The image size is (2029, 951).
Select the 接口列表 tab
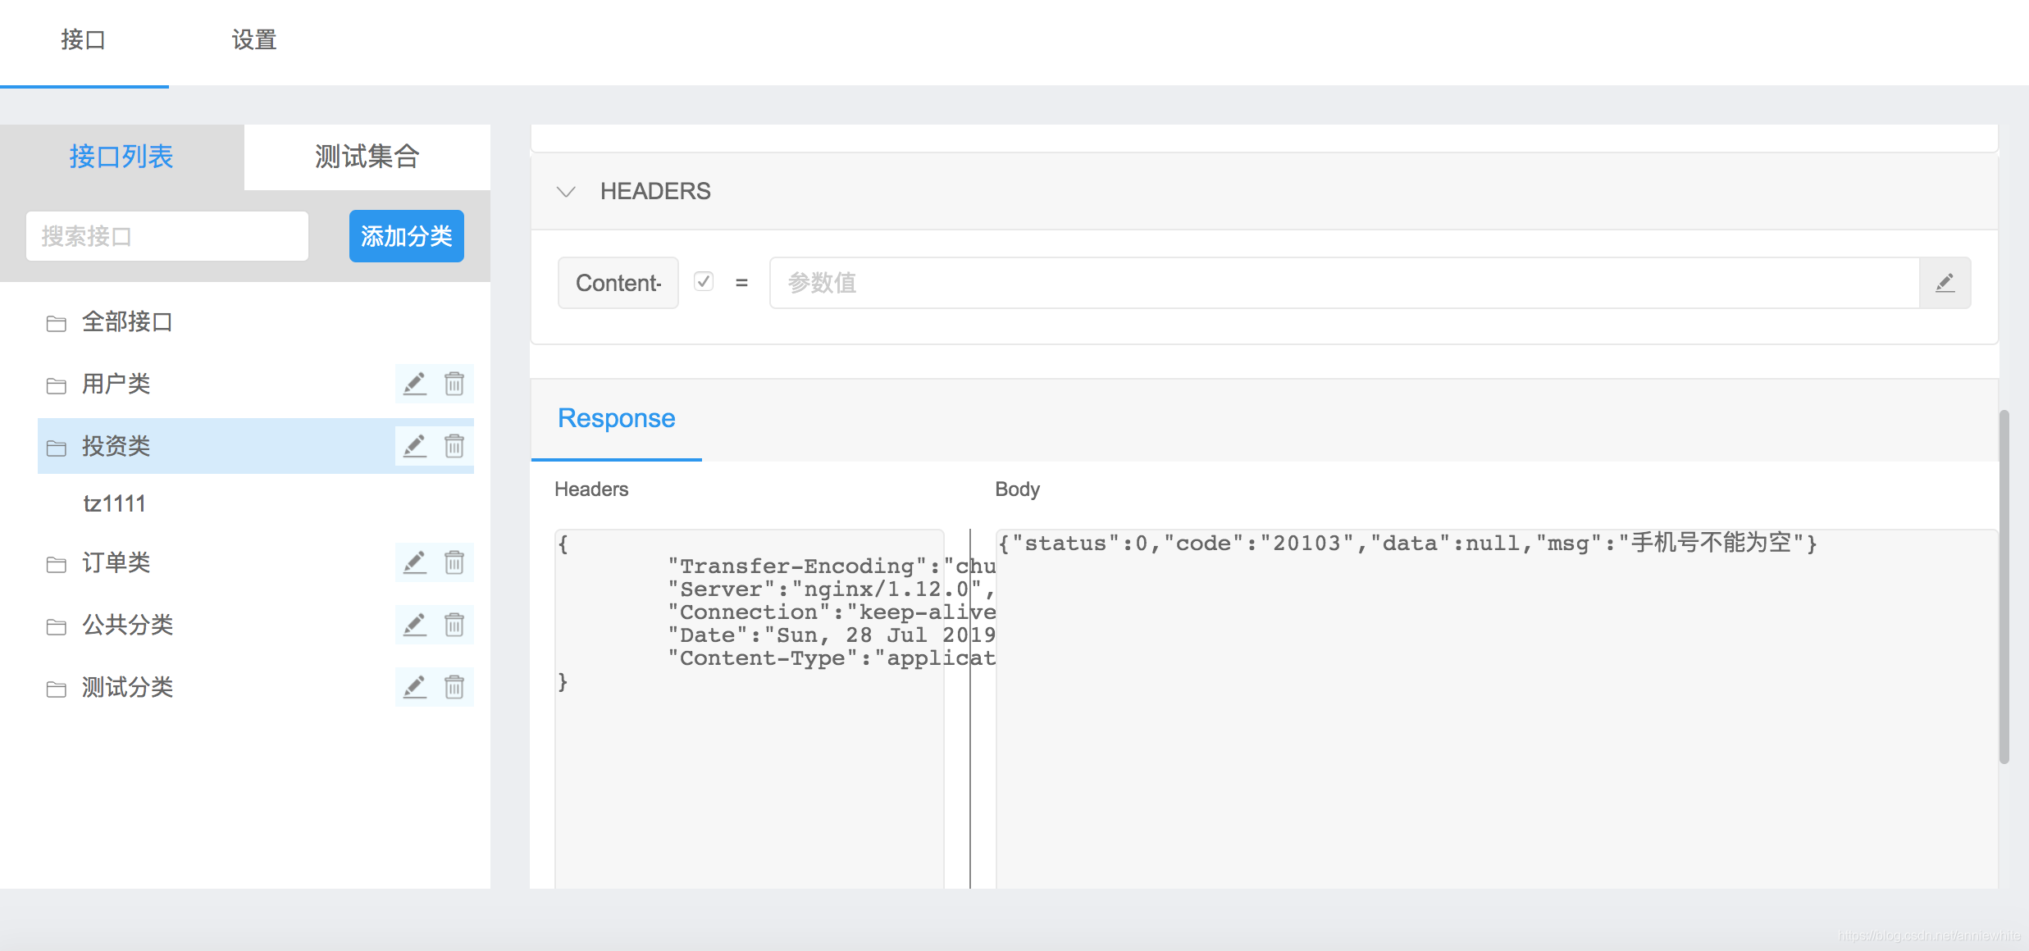pyautogui.click(x=121, y=157)
